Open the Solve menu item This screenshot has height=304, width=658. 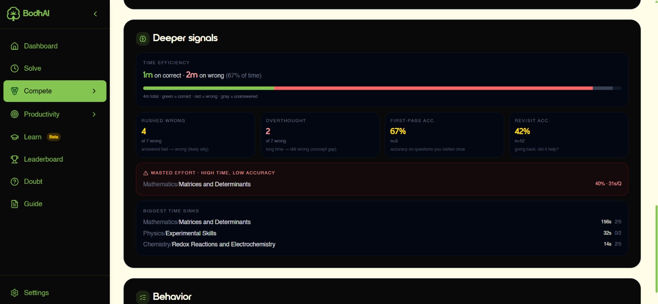pyautogui.click(x=55, y=68)
